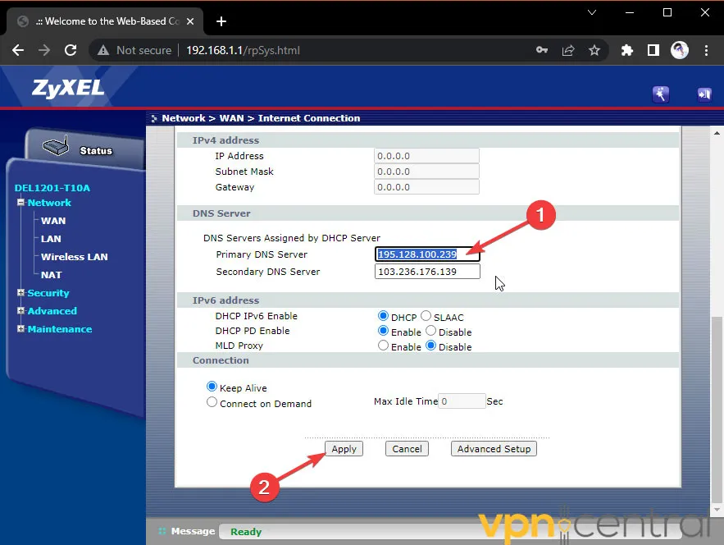This screenshot has height=545, width=724.
Task: Open the Wizard magic wand icon
Action: 661,94
